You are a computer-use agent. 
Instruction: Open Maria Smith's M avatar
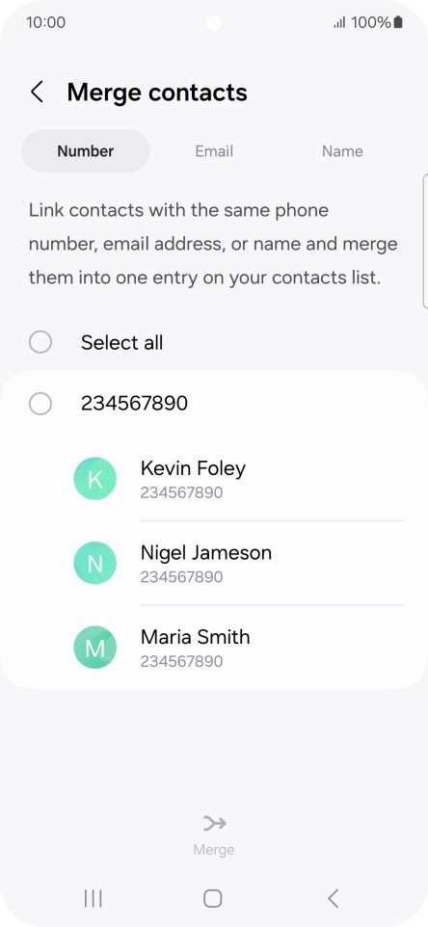[x=95, y=648]
